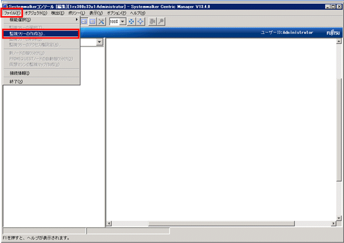Image resolution: width=344 pixels, height=243 pixels.
Task: Click the vertical scrollbar thumb
Action: (339, 130)
